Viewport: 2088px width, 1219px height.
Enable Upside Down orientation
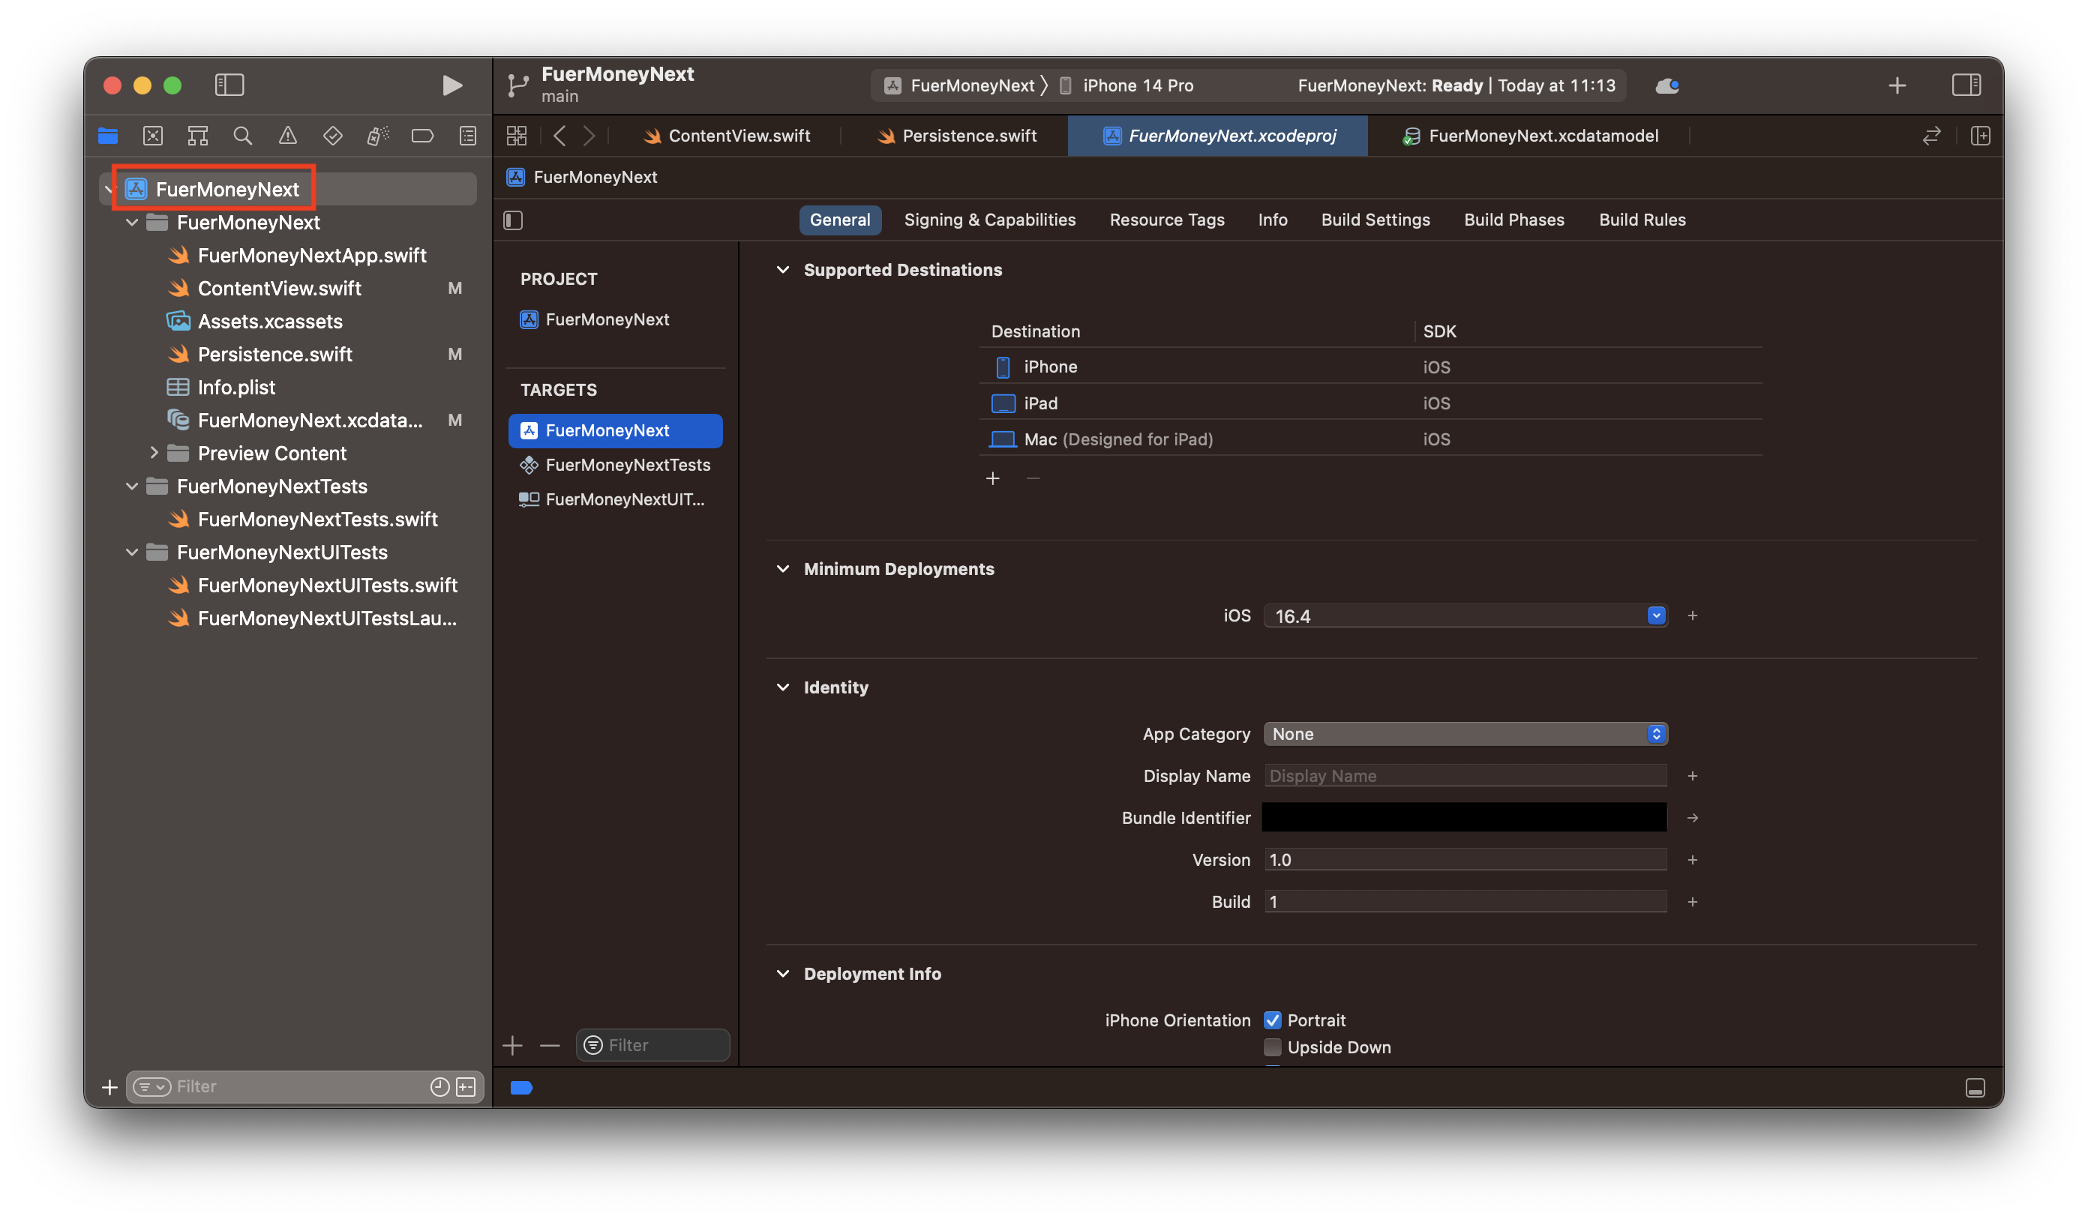[1272, 1047]
